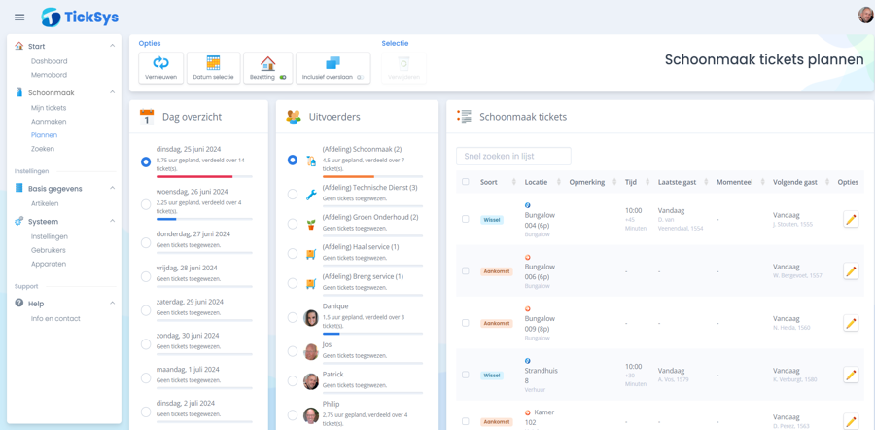The width and height of the screenshot is (875, 430).
Task: Select dinsdag, 25 juni 2024 radio
Action: pyautogui.click(x=146, y=161)
